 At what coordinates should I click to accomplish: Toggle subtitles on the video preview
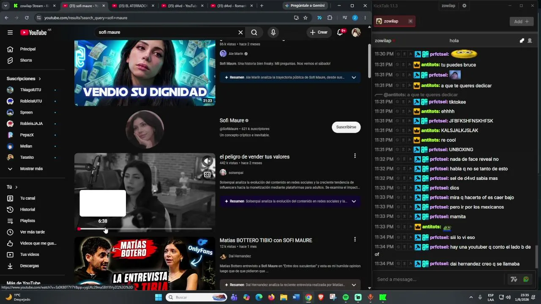pyautogui.click(x=207, y=174)
